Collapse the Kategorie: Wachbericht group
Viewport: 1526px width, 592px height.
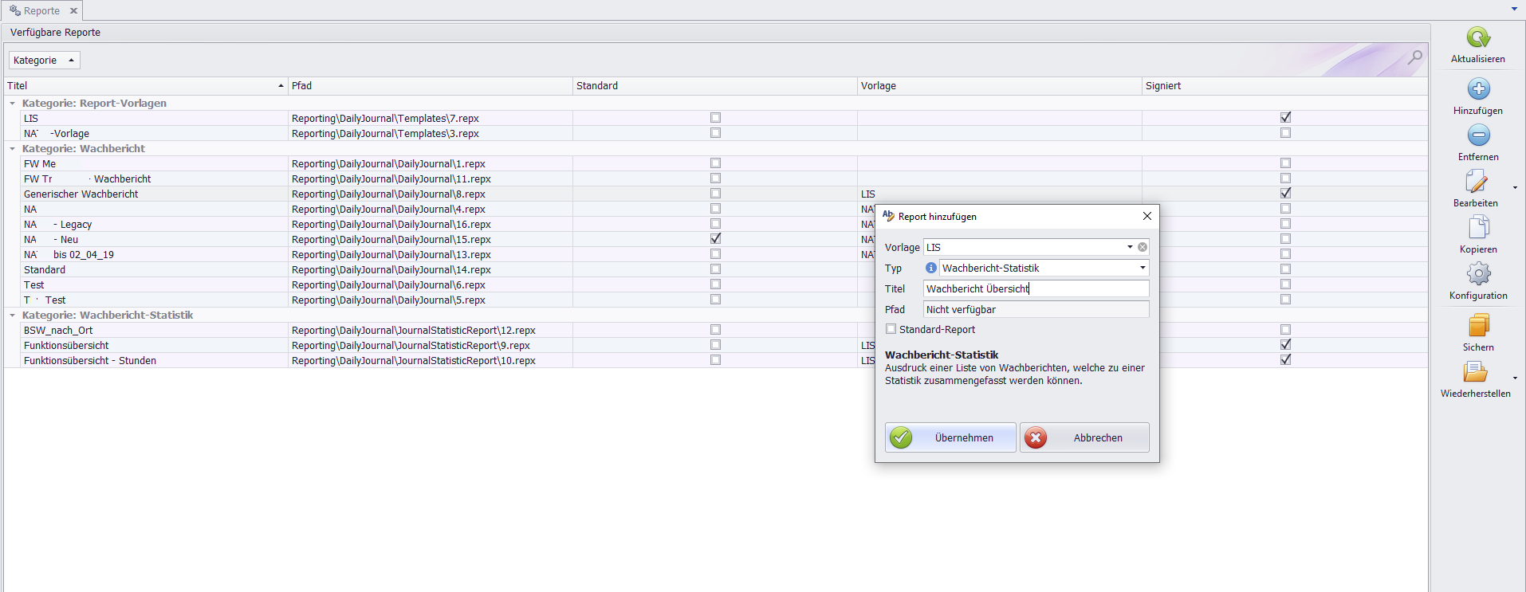click(x=12, y=149)
